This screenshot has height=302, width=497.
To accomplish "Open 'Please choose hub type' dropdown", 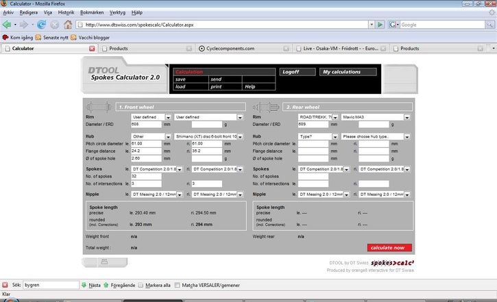I will pyautogui.click(x=376, y=136).
